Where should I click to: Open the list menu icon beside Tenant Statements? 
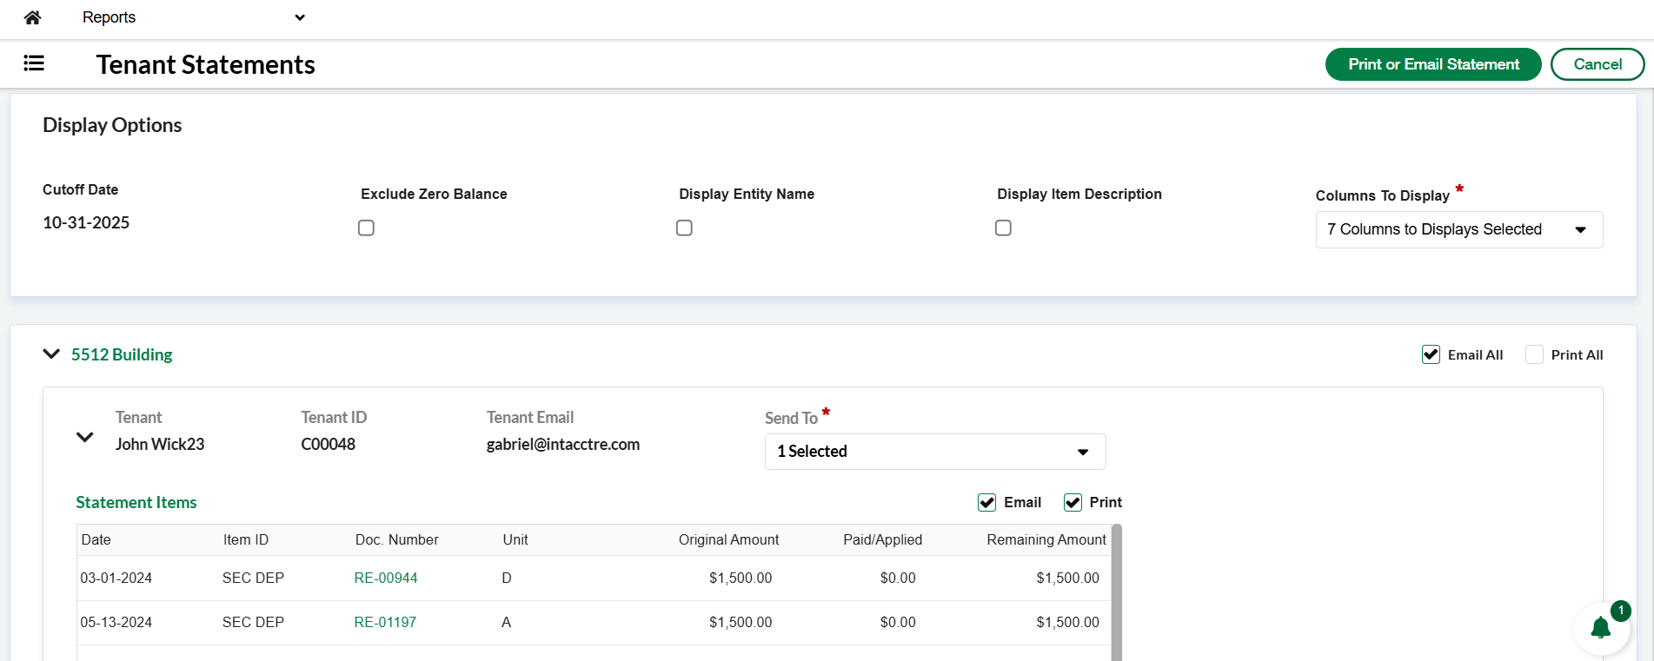[34, 63]
